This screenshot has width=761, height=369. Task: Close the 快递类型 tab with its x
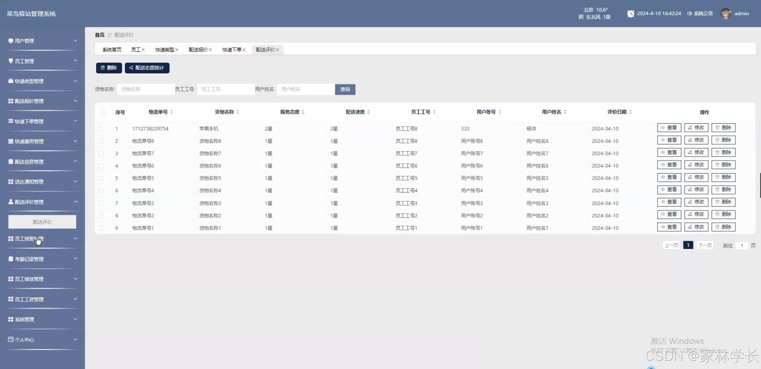[x=177, y=50]
